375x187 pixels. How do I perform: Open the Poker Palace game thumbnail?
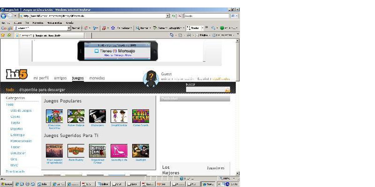click(x=76, y=116)
